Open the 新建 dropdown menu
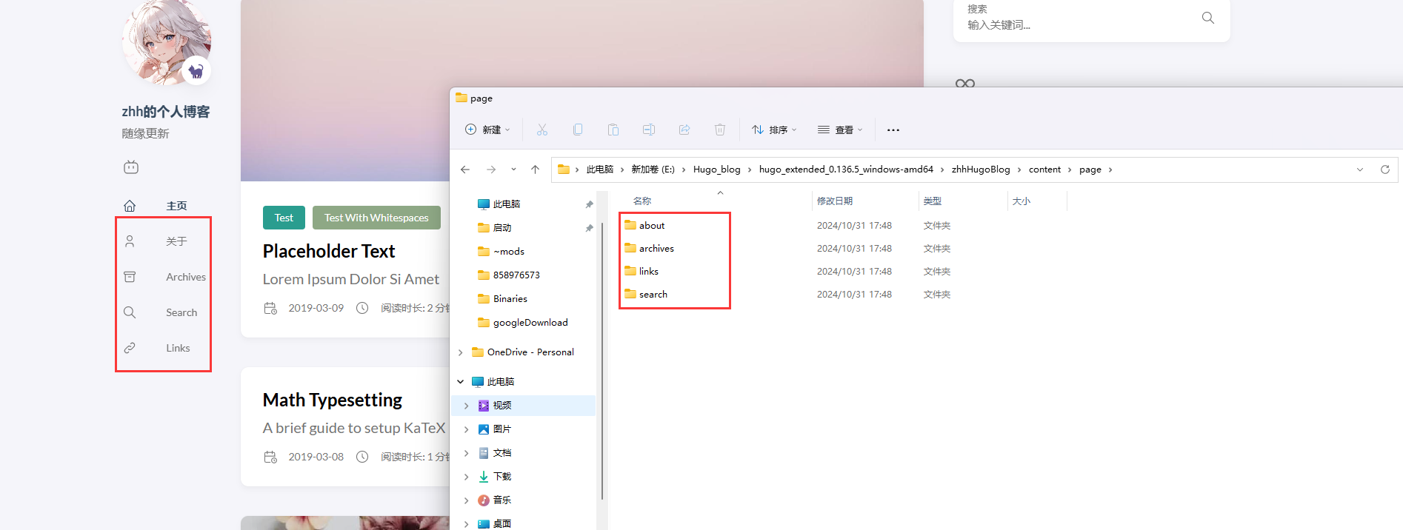Image resolution: width=1403 pixels, height=530 pixels. tap(488, 130)
